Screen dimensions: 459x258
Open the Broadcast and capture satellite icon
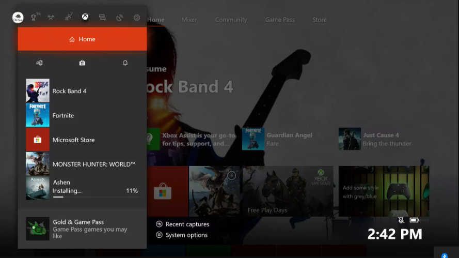[x=119, y=18]
